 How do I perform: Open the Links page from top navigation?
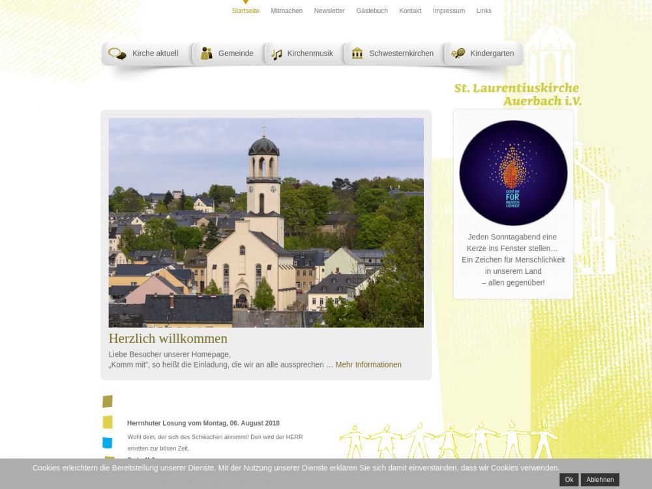click(x=484, y=11)
